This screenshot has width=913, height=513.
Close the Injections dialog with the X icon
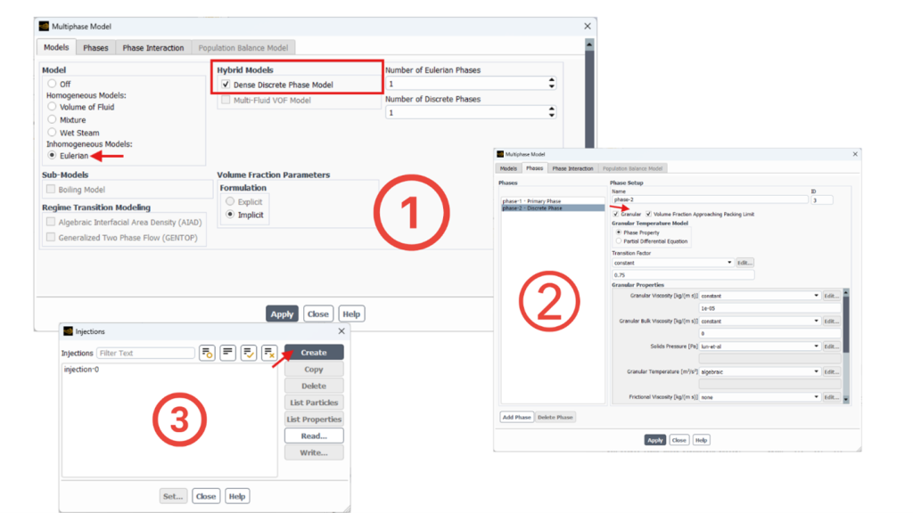[341, 331]
